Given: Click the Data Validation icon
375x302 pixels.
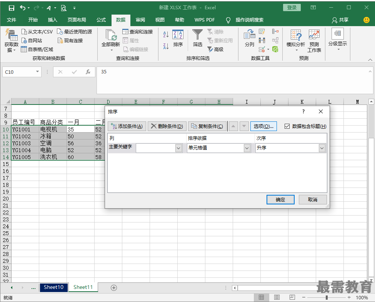Looking at the screenshot, I should 262,49.
